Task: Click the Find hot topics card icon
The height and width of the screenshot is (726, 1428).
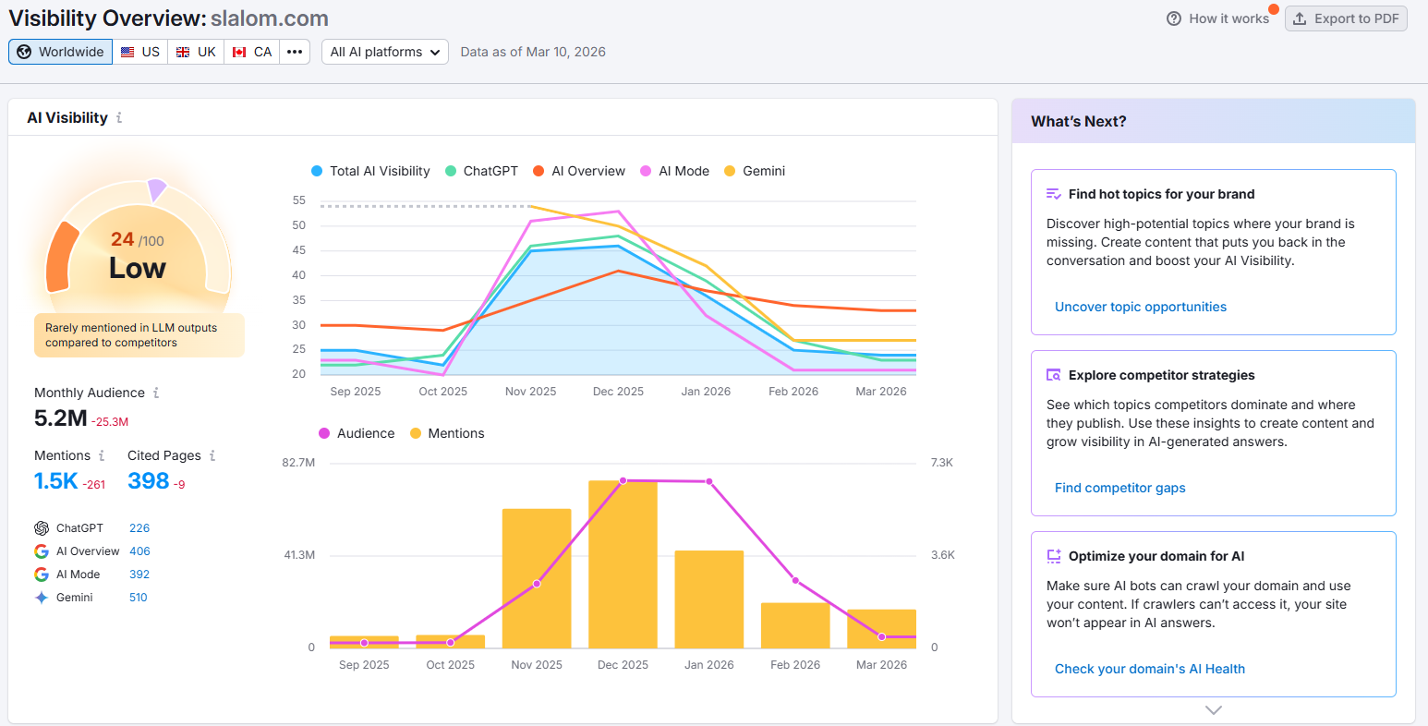Action: 1054,194
